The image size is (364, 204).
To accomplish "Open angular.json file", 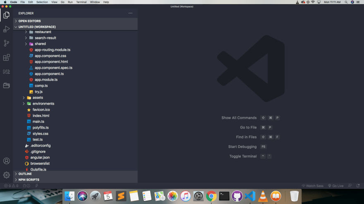I will coord(40,157).
